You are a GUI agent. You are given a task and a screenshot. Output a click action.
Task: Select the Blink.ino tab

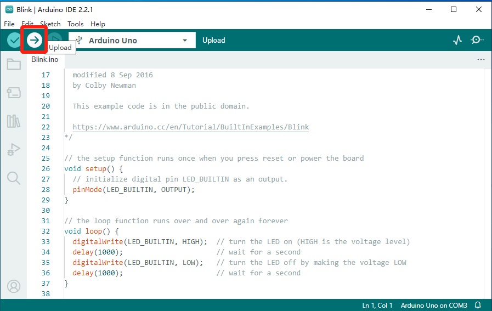tap(44, 59)
